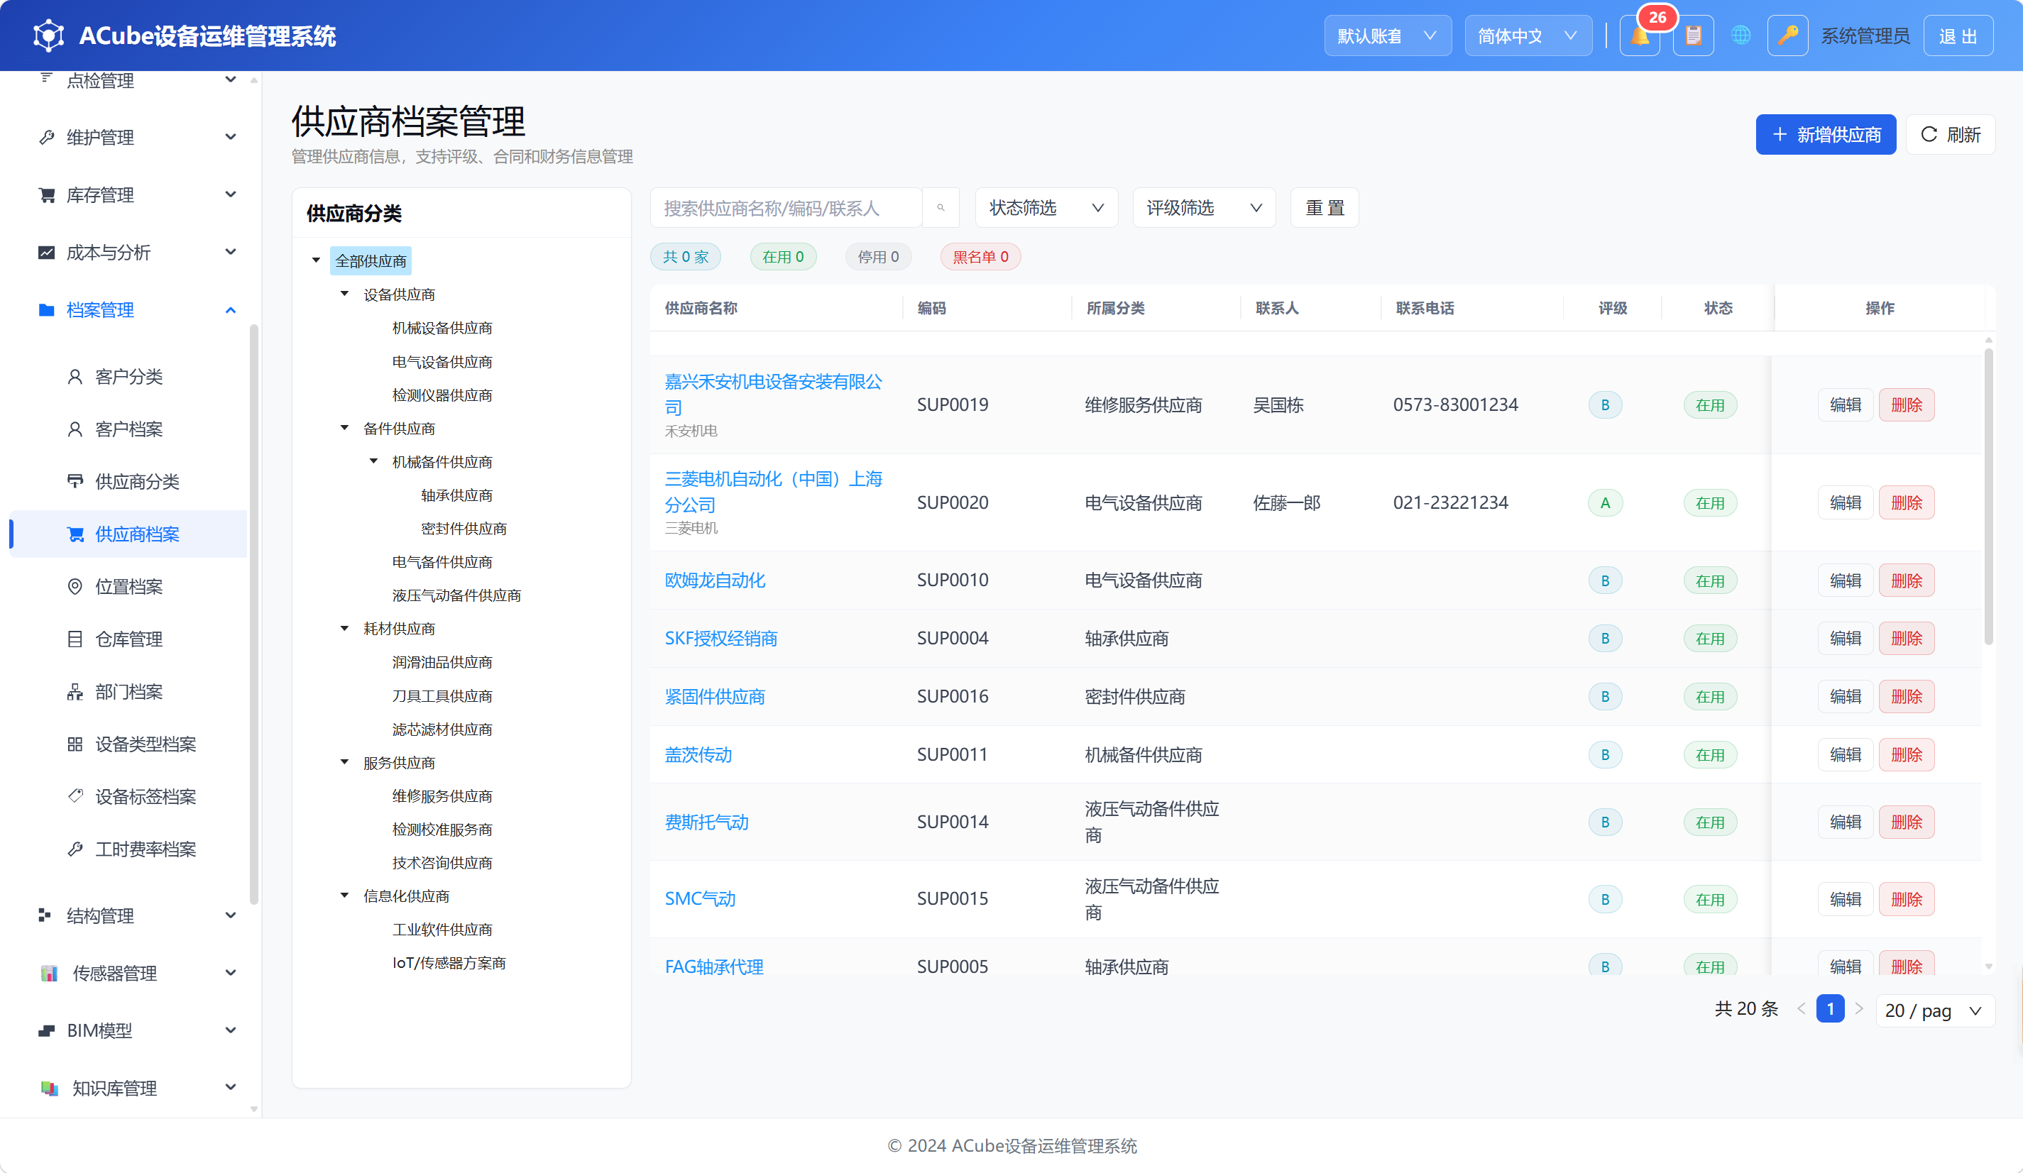
Task: Click the 部门档案 org-chart icon
Action: tap(75, 692)
